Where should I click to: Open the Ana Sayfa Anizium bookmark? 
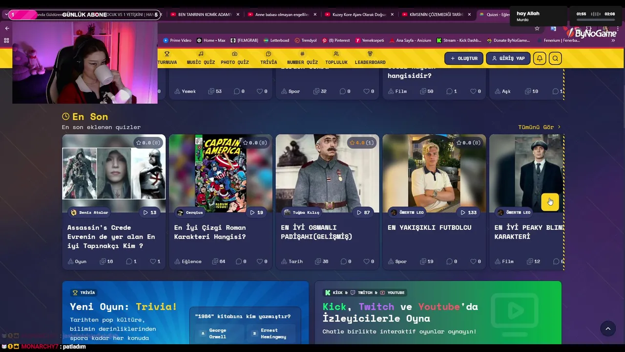coord(410,41)
